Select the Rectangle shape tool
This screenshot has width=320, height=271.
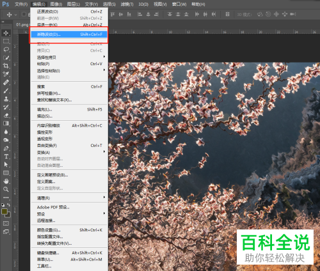pyautogui.click(x=6, y=173)
